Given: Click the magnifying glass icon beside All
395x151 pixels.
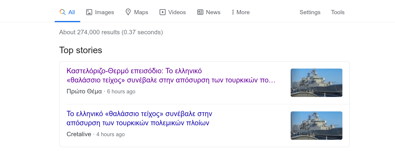Looking at the screenshot, I should click(x=62, y=12).
